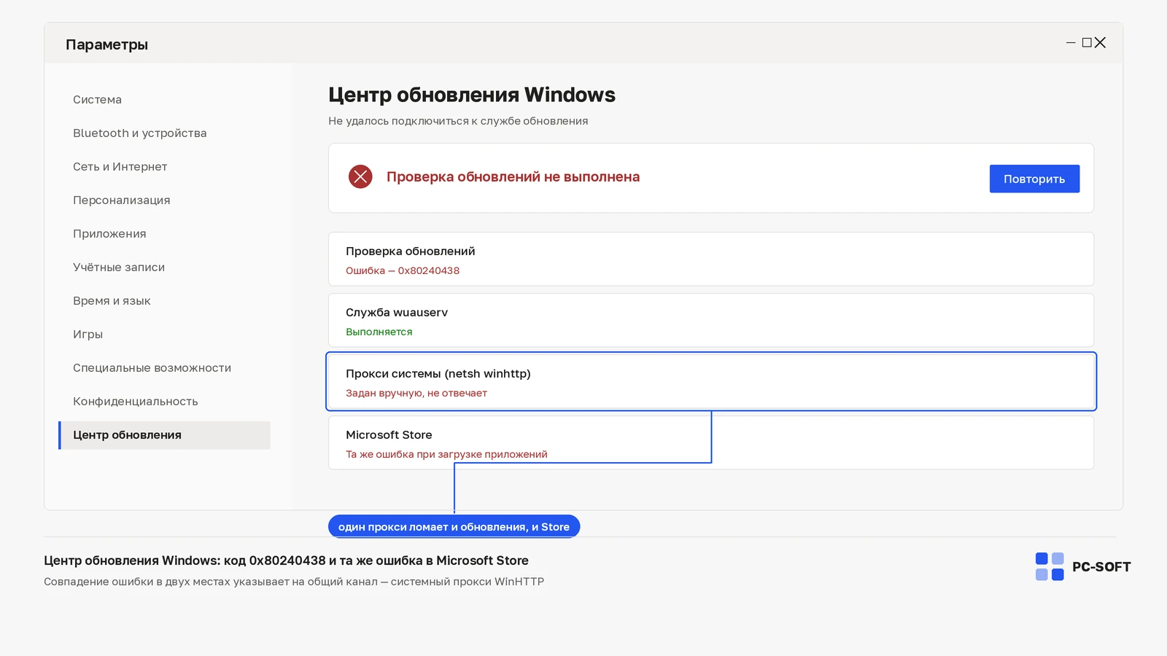Click Проверка обновлений не выполнена message
The height and width of the screenshot is (656, 1167).
pos(513,176)
